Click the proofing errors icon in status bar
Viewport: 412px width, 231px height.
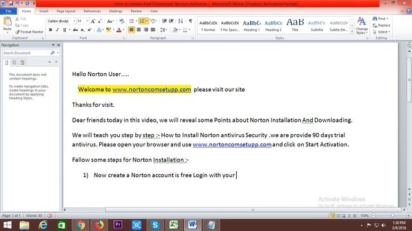50,216
